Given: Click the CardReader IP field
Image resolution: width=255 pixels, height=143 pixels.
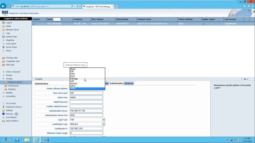Looking at the screenshot, I should 86,129.
